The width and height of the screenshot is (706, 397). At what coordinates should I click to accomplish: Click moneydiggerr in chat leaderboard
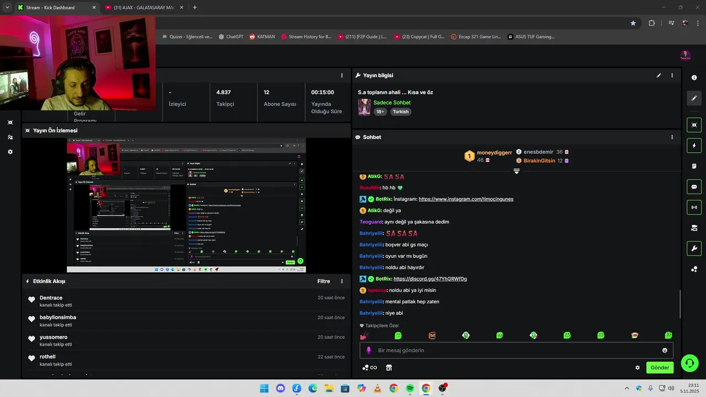[494, 153]
